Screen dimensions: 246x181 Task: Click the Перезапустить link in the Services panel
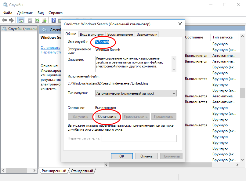[x=51, y=52]
